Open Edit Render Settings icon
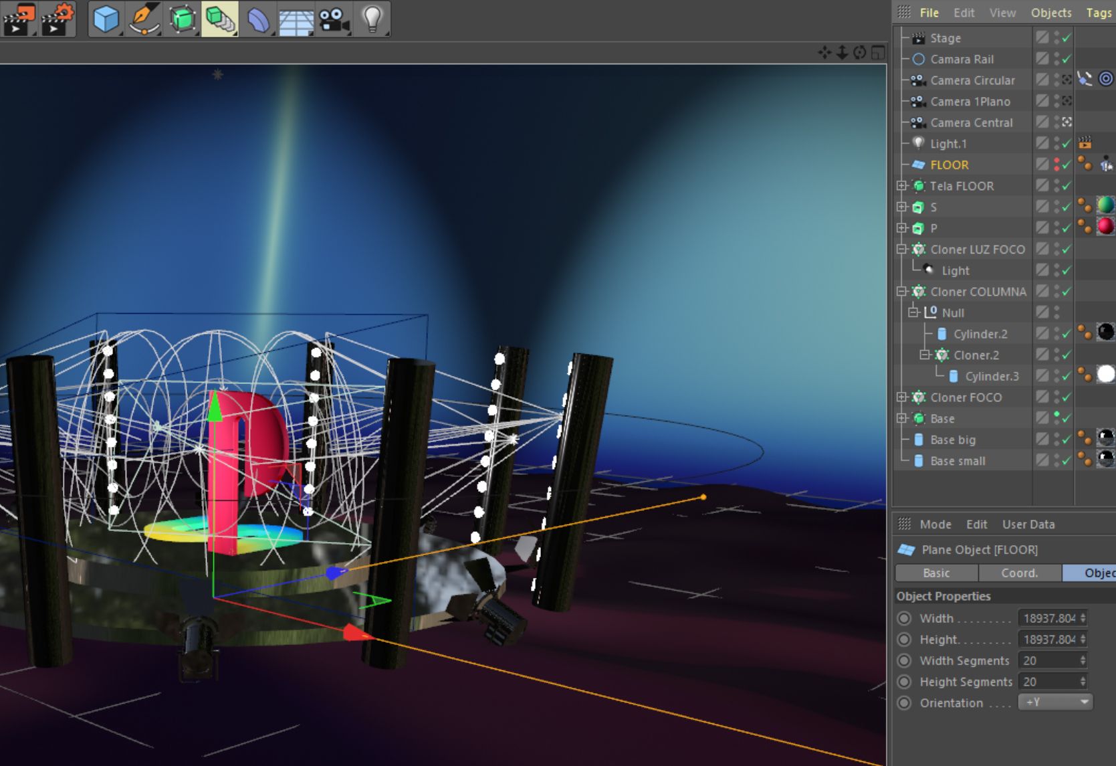The height and width of the screenshot is (766, 1116). click(x=57, y=19)
